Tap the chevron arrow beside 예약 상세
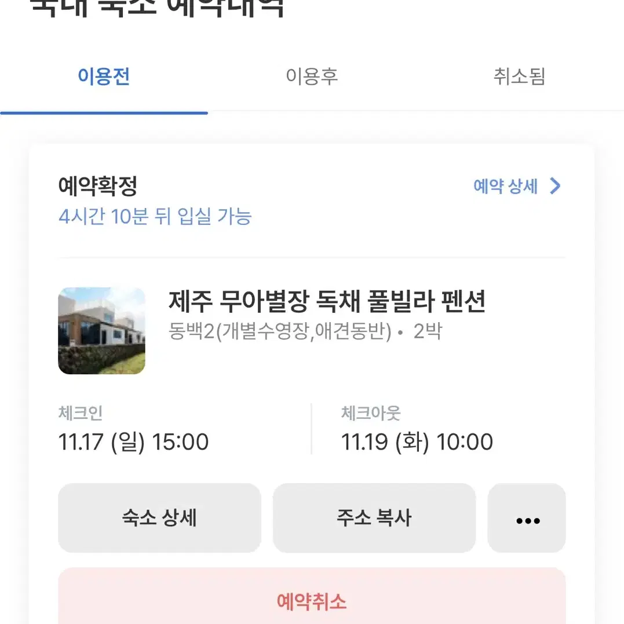 click(x=555, y=186)
